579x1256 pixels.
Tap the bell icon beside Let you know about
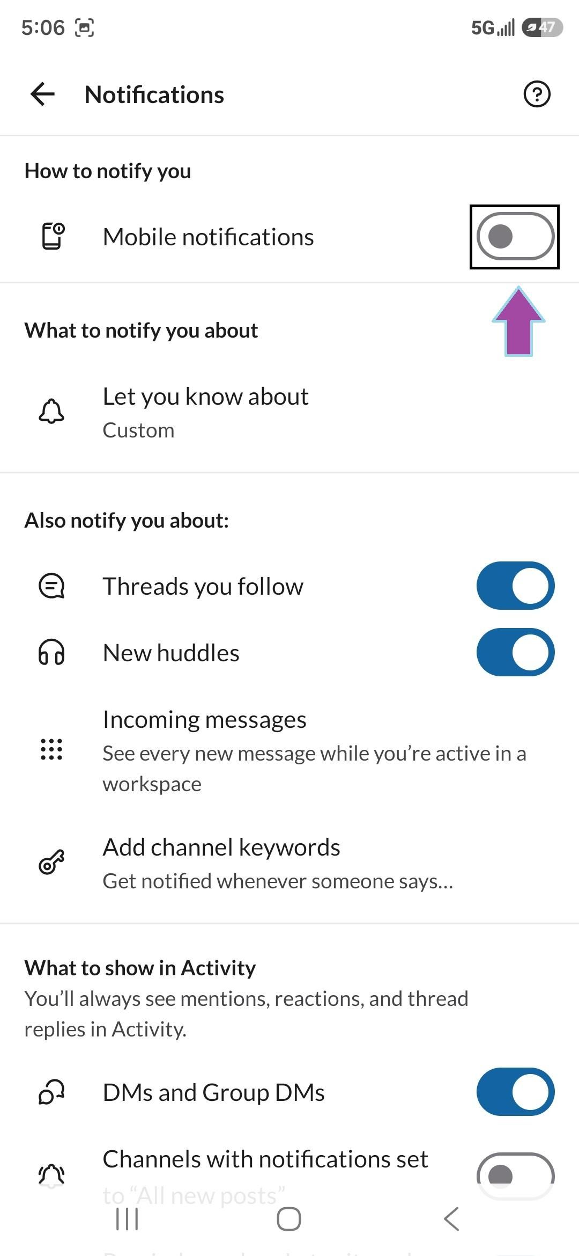pyautogui.click(x=51, y=412)
